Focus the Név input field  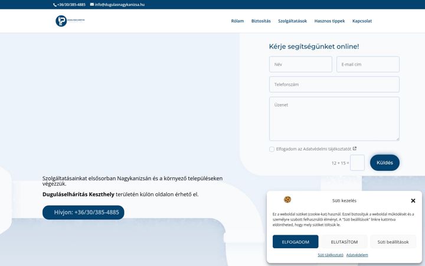point(300,64)
